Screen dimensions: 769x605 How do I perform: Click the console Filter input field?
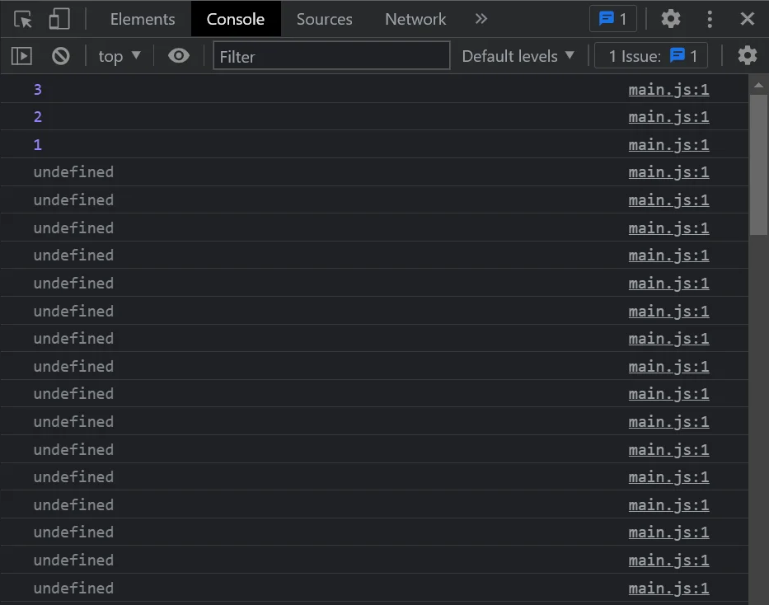pyautogui.click(x=331, y=56)
